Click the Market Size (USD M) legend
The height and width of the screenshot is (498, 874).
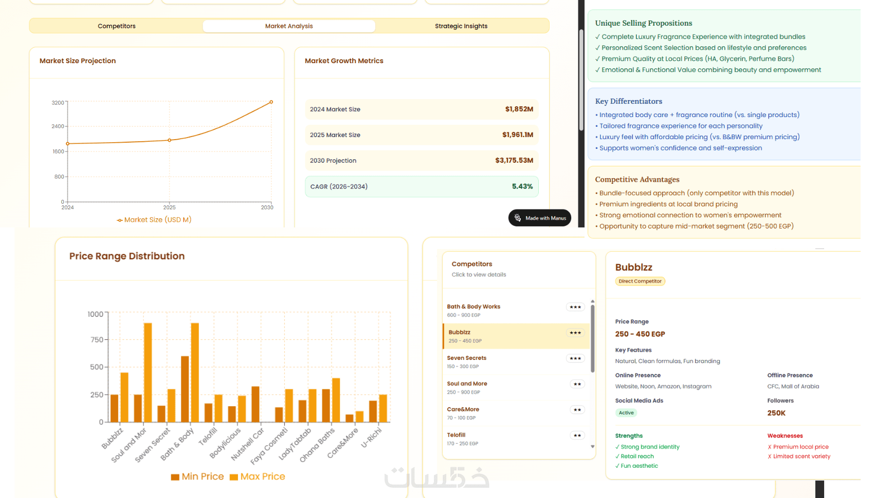tap(154, 220)
